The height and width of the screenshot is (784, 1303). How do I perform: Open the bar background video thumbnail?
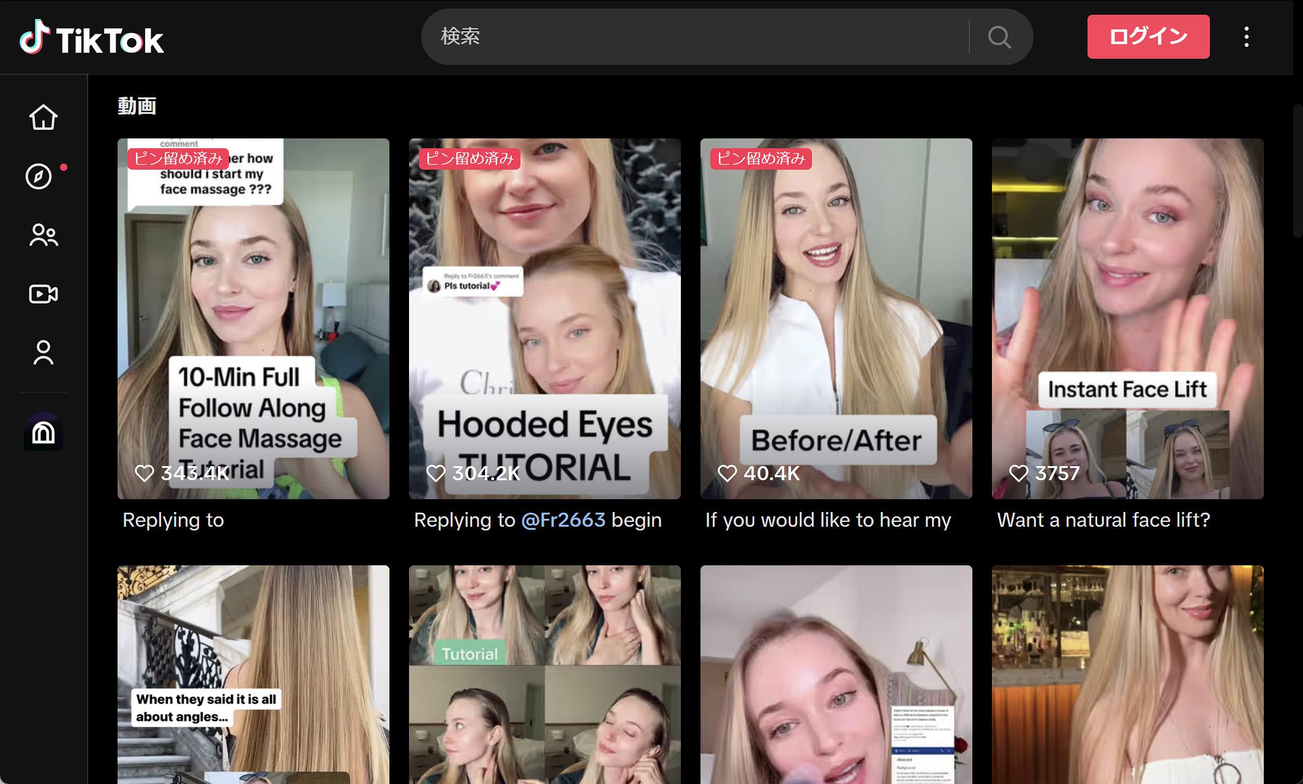click(1128, 674)
